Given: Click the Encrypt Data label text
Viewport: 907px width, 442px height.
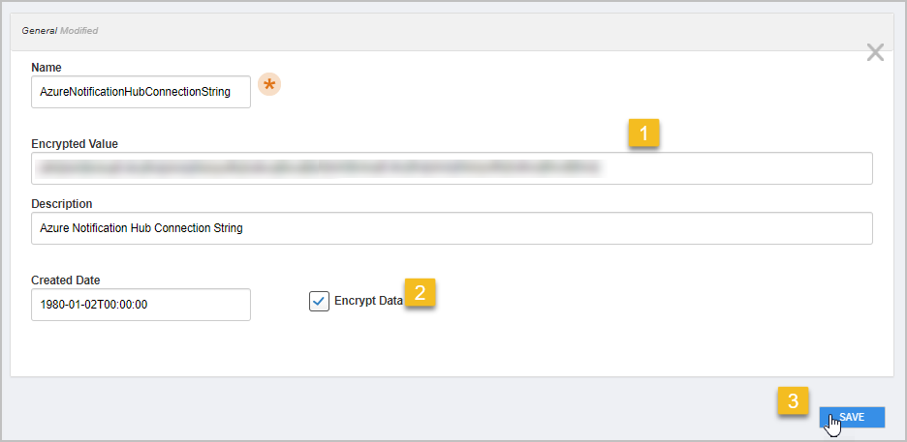Looking at the screenshot, I should [x=368, y=301].
